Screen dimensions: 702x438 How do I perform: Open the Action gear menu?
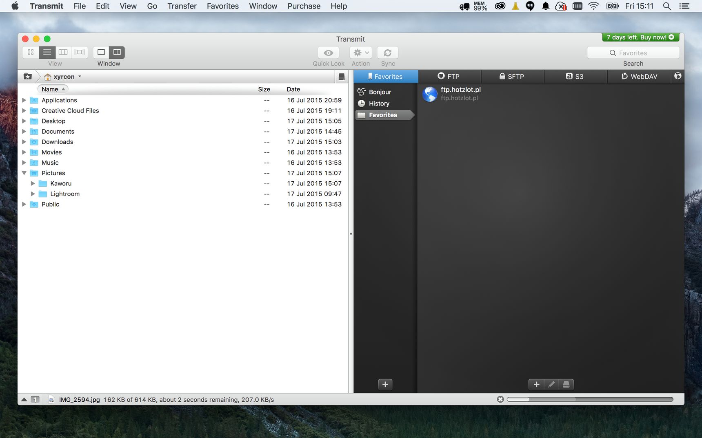[361, 53]
